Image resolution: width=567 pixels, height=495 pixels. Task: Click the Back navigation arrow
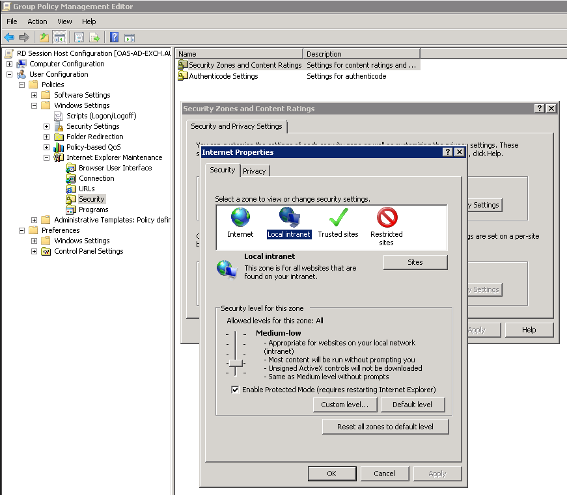pos(8,37)
